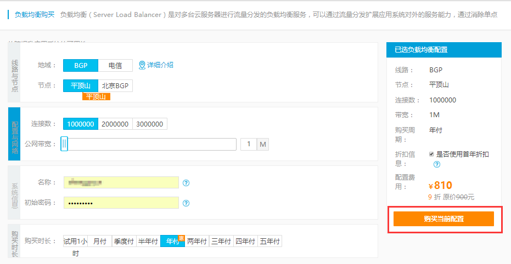Select 三年付 purchase duration

tap(221, 242)
